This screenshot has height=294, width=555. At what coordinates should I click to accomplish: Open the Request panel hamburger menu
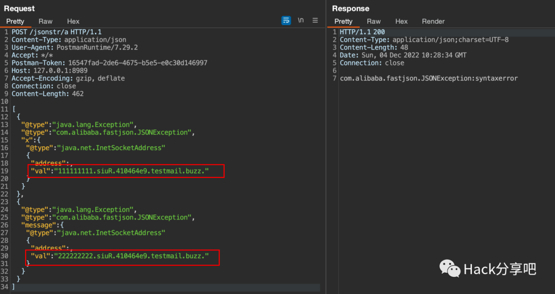pyautogui.click(x=315, y=21)
